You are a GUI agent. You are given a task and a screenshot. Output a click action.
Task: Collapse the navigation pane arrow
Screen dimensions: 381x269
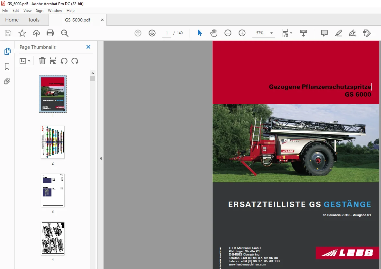(x=101, y=158)
